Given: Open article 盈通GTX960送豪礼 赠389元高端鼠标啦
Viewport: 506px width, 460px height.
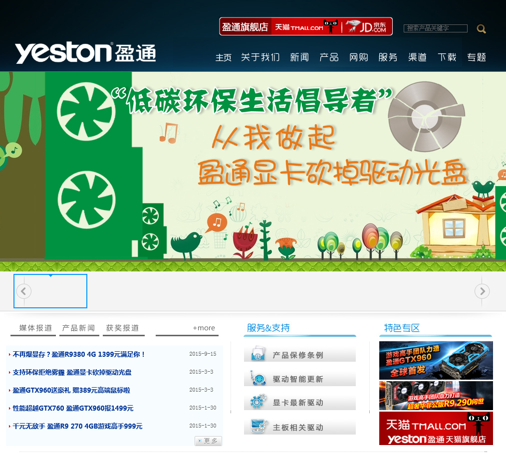Looking at the screenshot, I should tap(71, 390).
